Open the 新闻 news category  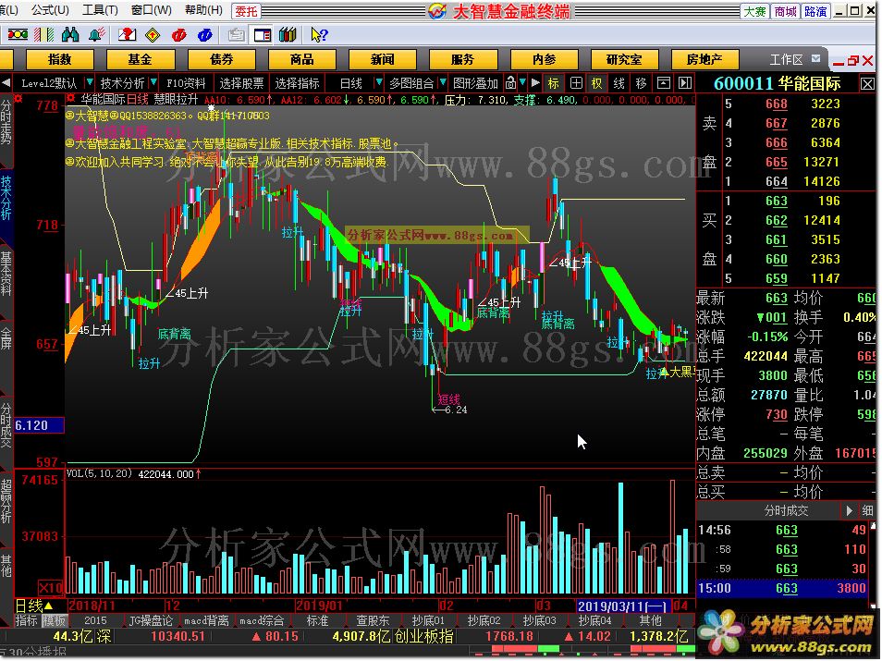coord(383,60)
